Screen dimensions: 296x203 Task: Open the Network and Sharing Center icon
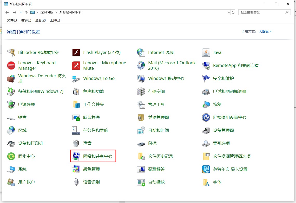click(76, 156)
